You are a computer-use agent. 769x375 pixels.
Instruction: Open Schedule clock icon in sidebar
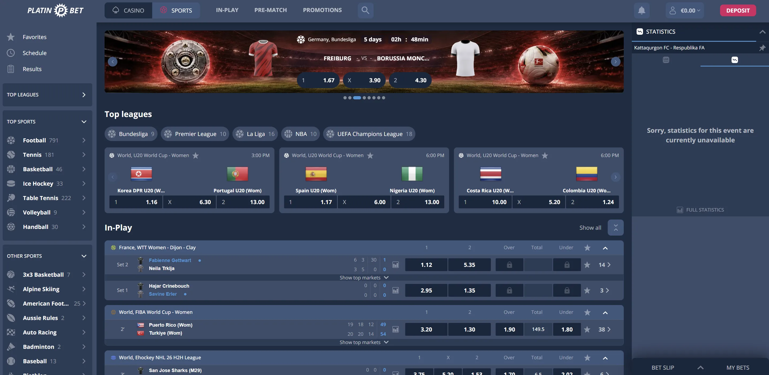click(x=11, y=53)
